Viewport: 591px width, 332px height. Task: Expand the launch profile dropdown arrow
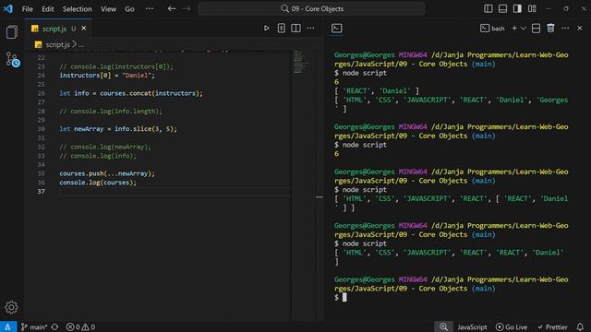[524, 29]
